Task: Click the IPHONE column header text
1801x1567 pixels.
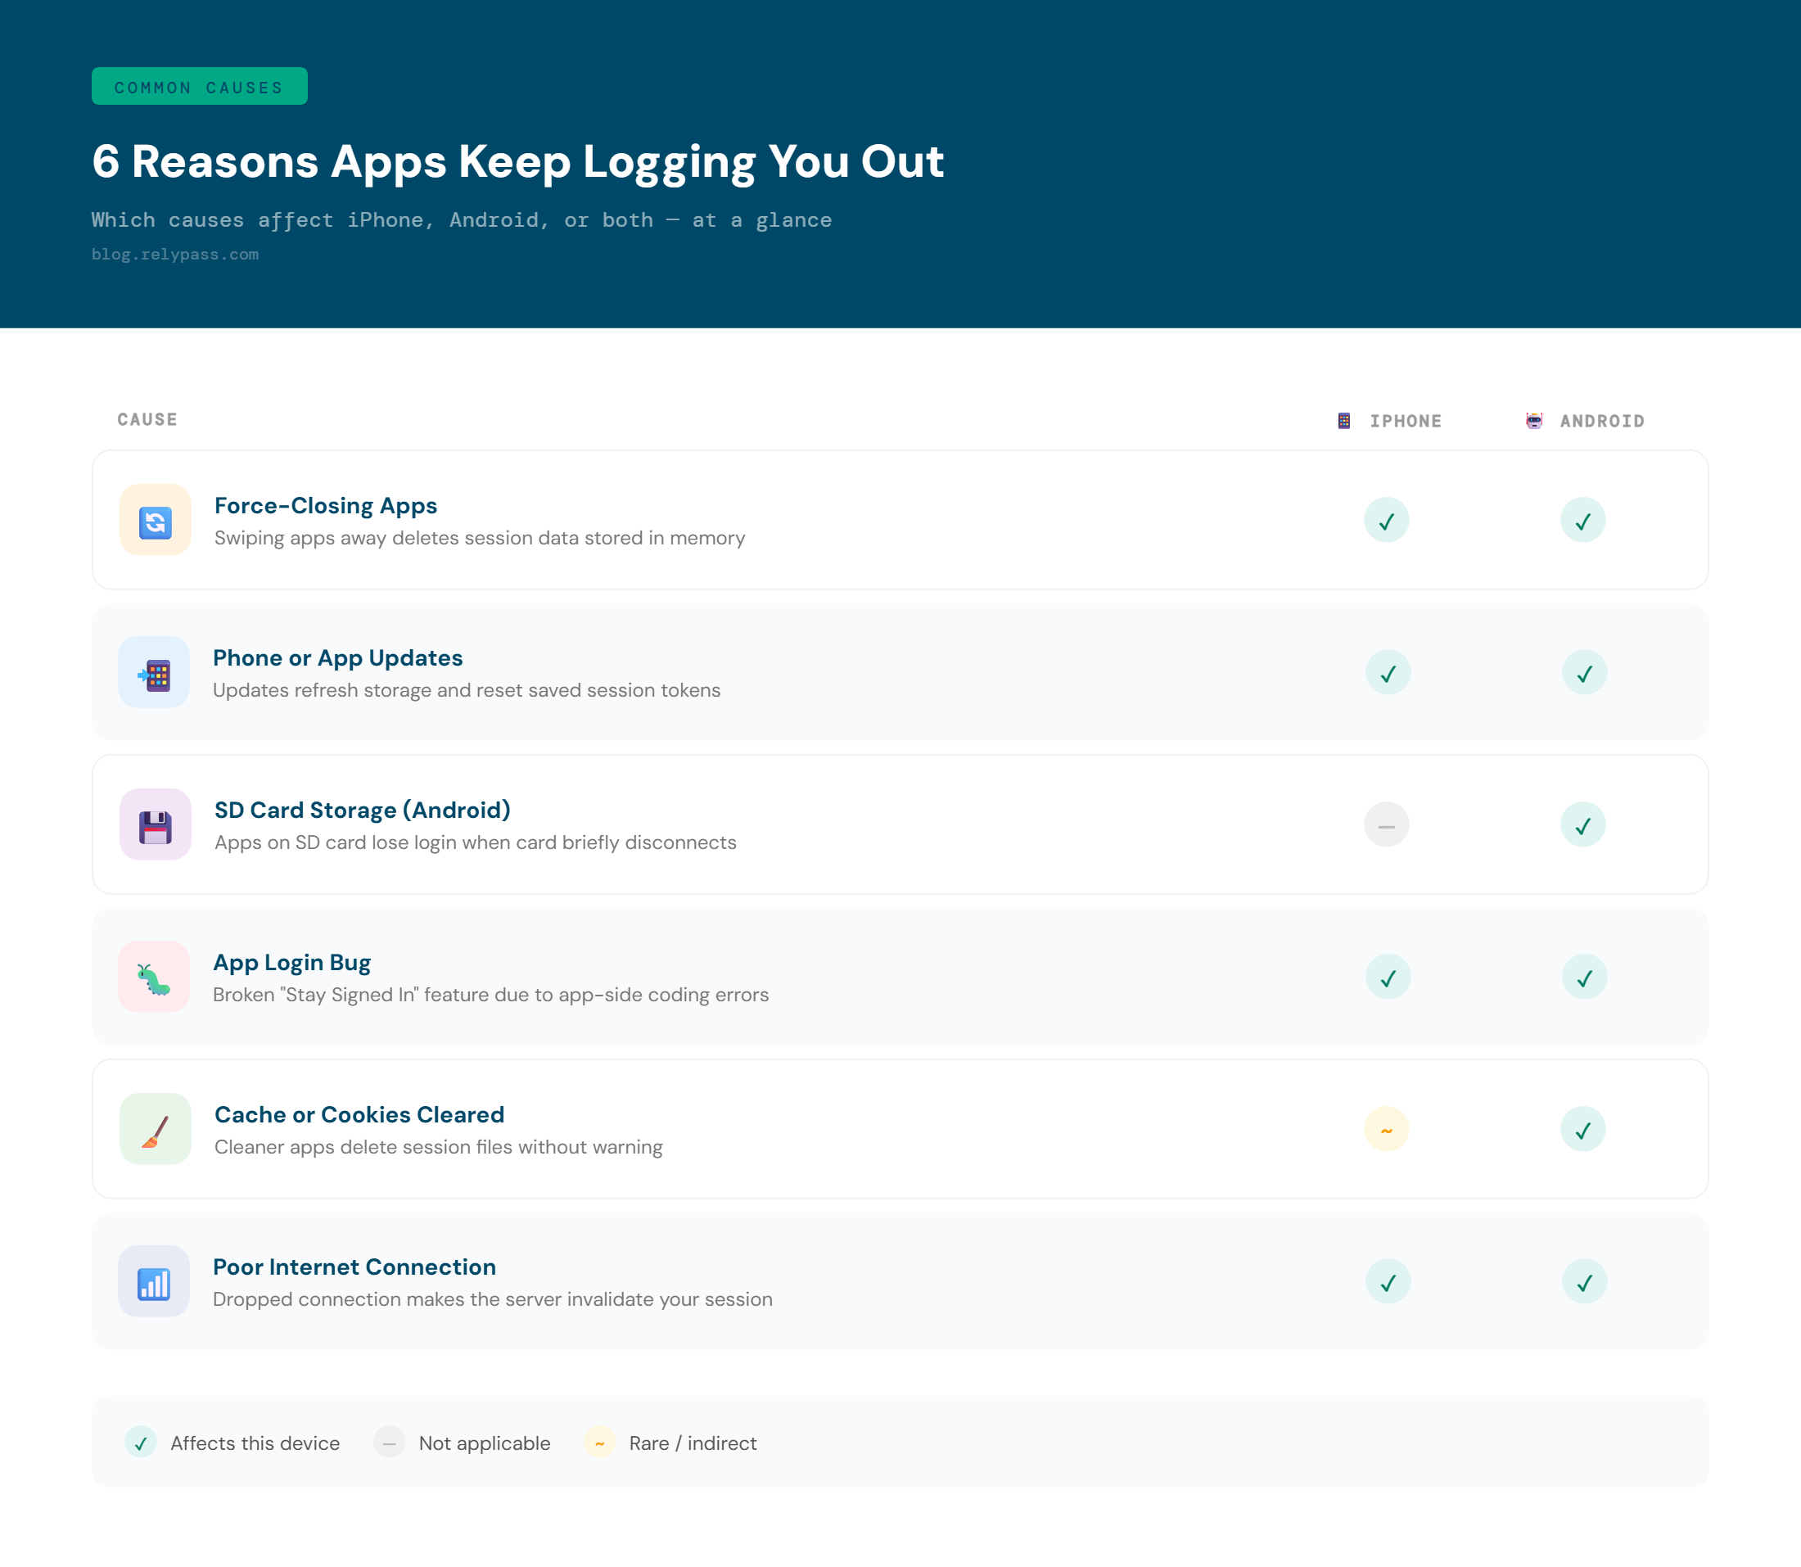Action: pos(1406,421)
